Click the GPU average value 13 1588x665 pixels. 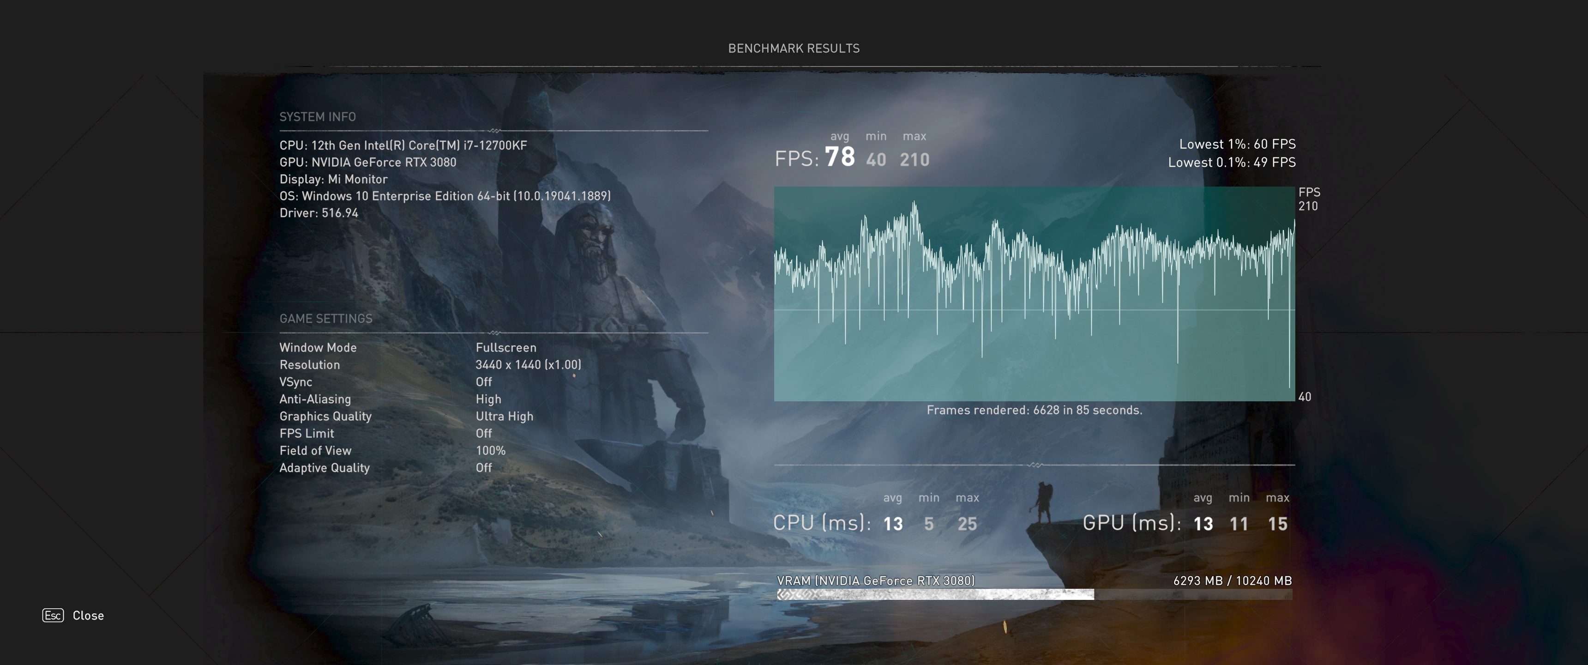click(x=1203, y=524)
